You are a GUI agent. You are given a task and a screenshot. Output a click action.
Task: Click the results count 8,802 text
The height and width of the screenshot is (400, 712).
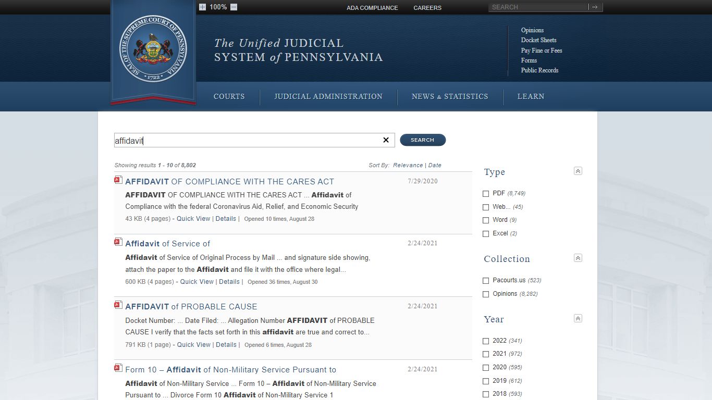pos(189,165)
